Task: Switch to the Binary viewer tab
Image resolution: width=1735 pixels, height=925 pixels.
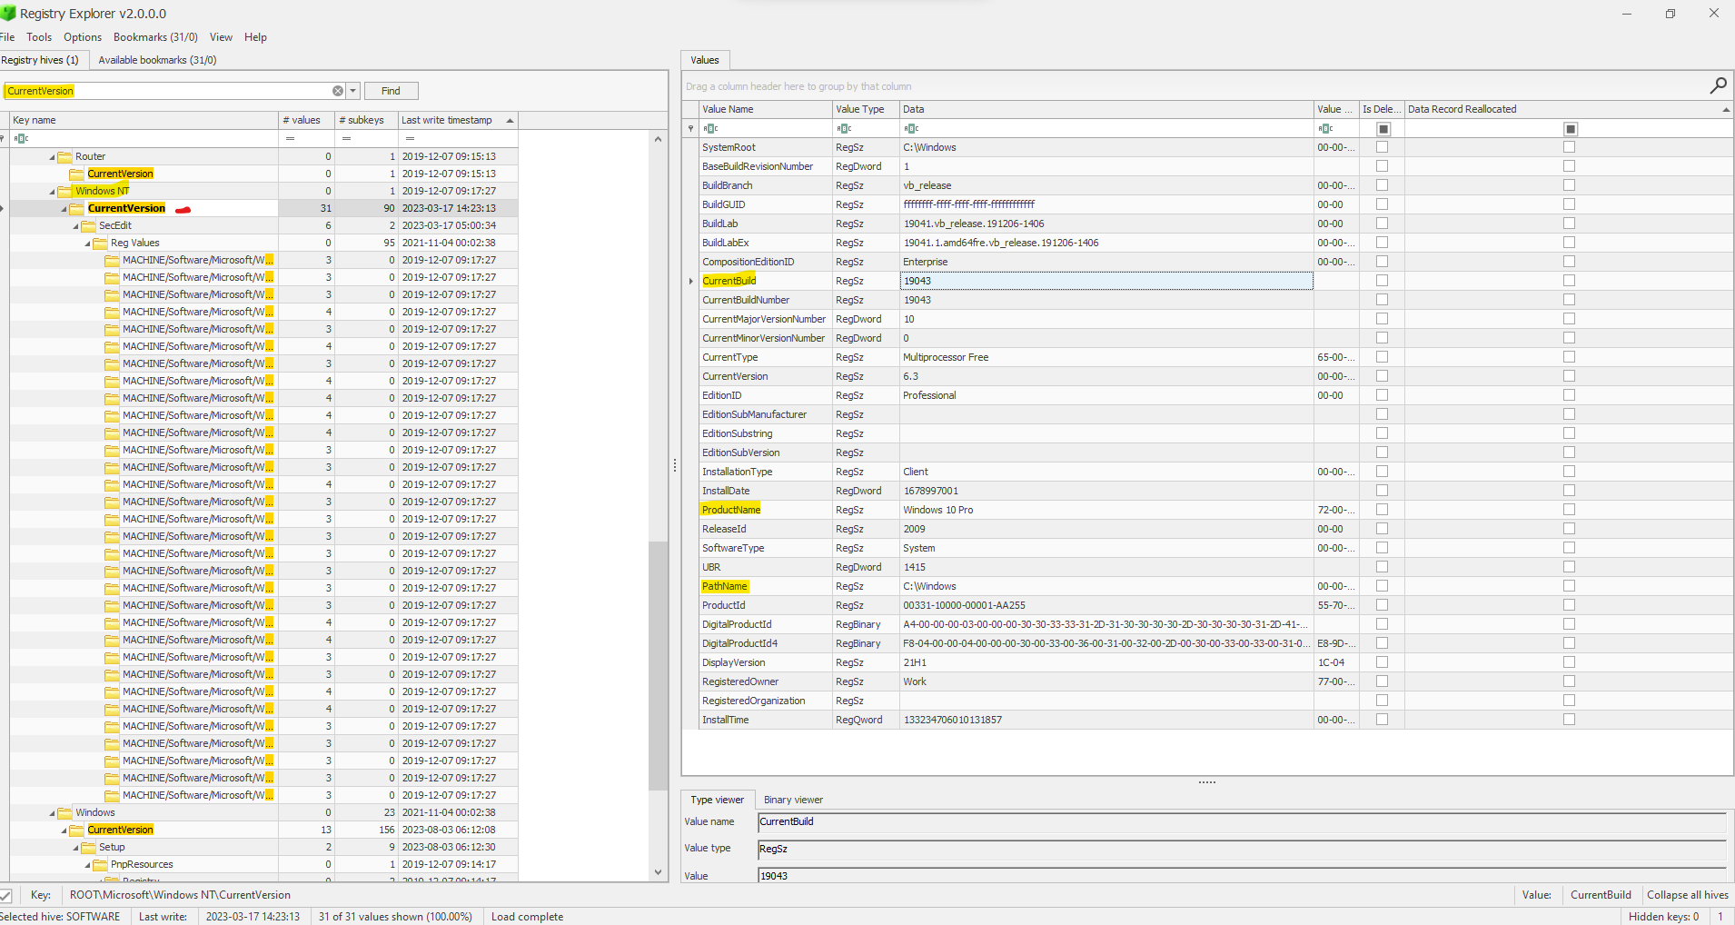Action: pos(793,800)
